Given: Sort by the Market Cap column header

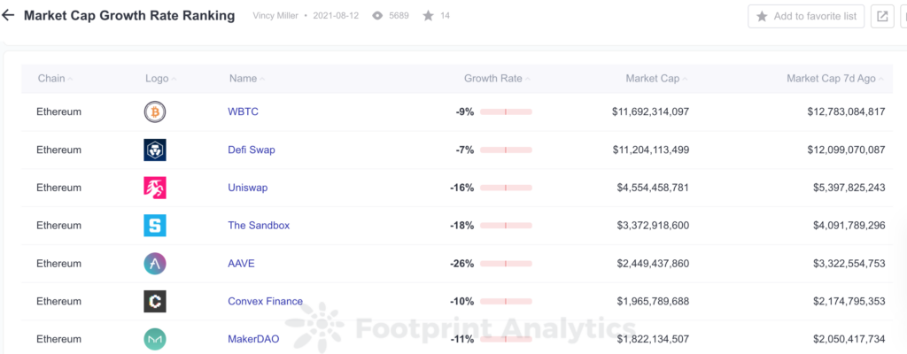Looking at the screenshot, I should 653,79.
